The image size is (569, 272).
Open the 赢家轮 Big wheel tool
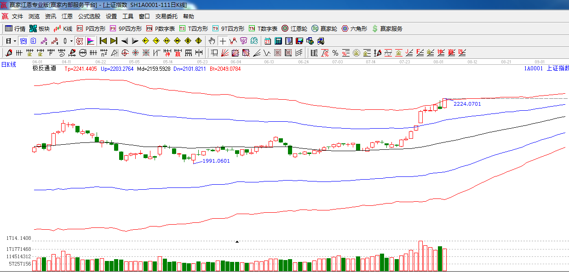tap(324, 28)
